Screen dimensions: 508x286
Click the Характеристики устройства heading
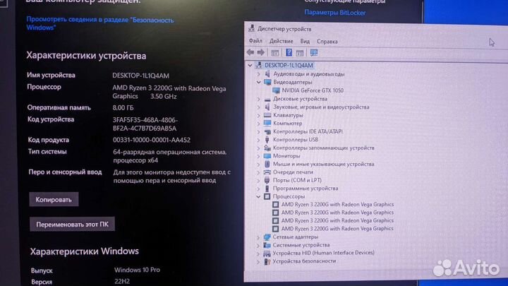(86, 56)
